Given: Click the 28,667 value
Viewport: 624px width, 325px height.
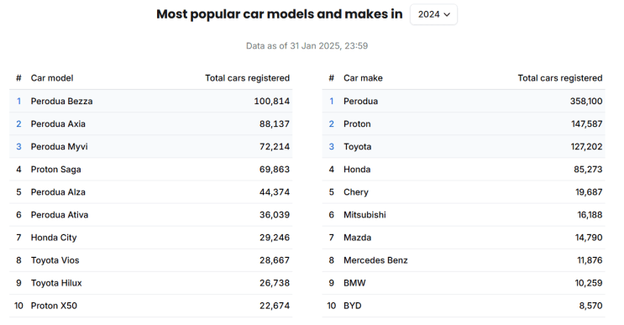Looking at the screenshot, I should (x=275, y=260).
